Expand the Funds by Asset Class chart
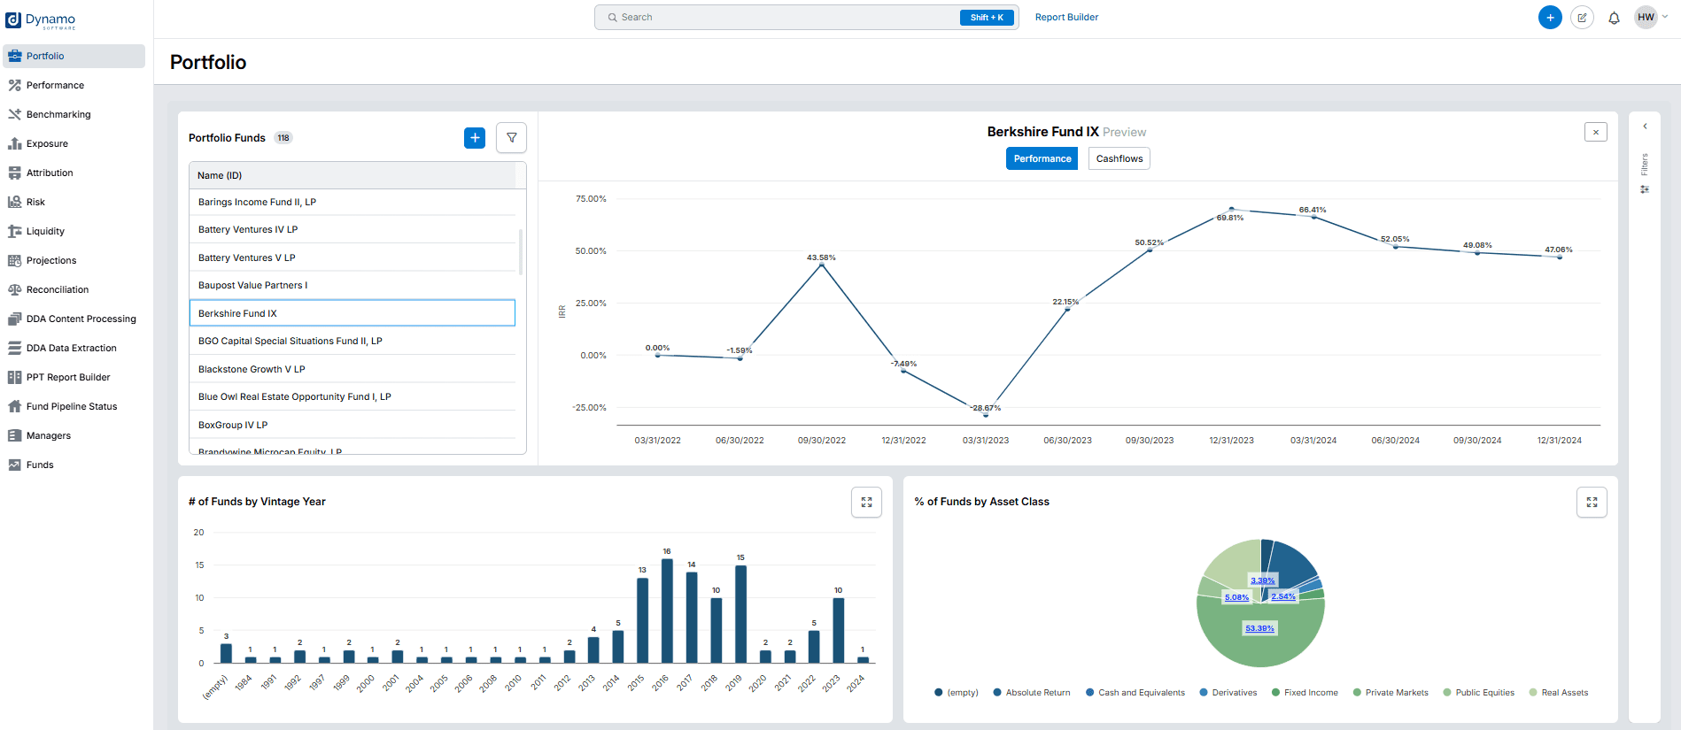The image size is (1681, 730). [1592, 503]
